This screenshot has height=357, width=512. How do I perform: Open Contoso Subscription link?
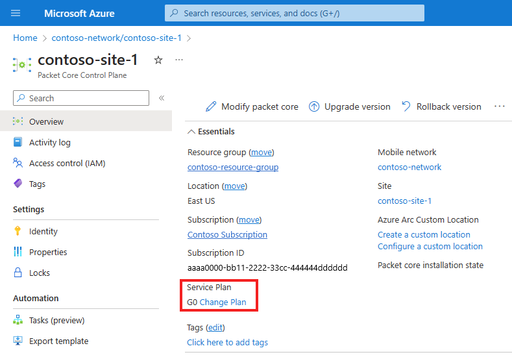(227, 235)
